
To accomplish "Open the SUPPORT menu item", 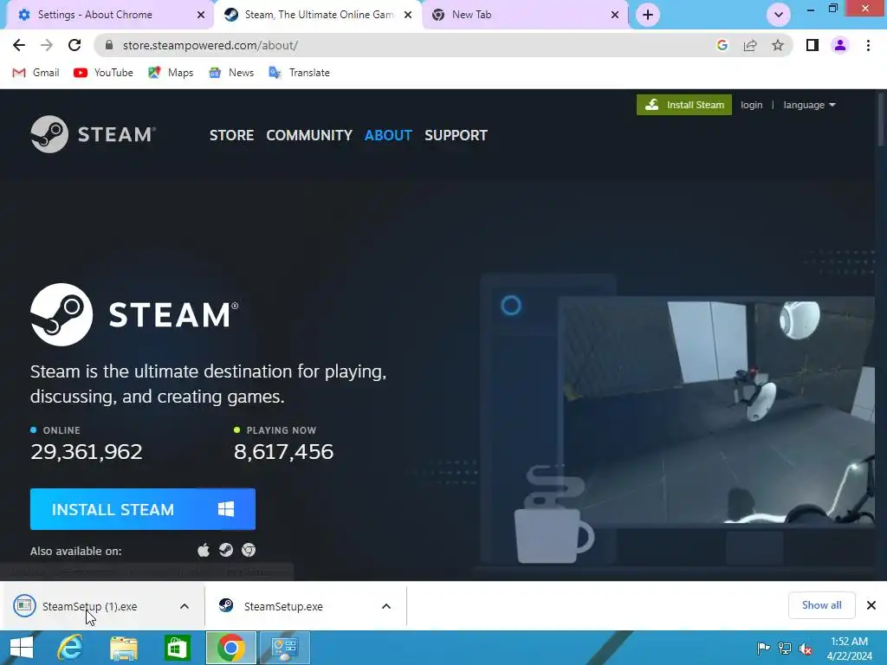I will (456, 135).
